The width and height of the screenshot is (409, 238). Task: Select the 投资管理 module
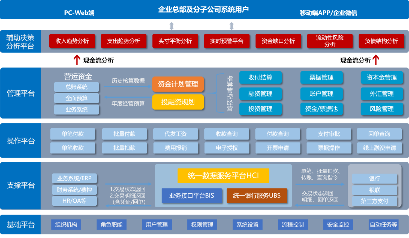260,109
